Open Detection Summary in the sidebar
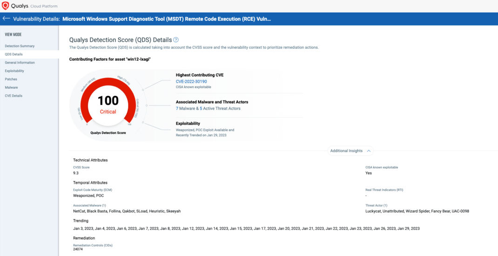Screen dimensions: 498x256 [x=20, y=46]
